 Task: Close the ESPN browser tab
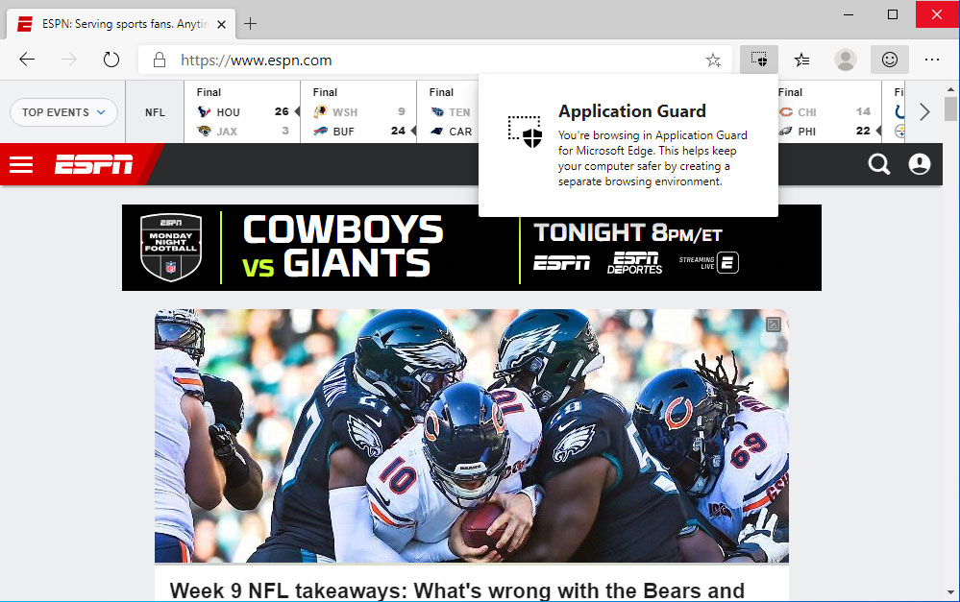(x=222, y=24)
